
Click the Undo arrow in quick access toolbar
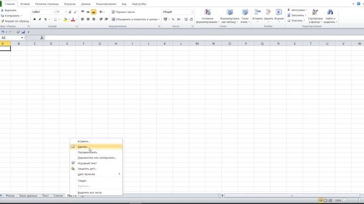(3, 32)
